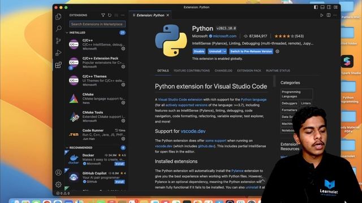Switch to the Feature Contributions tab
This screenshot has height=203, width=362.
[192, 70]
